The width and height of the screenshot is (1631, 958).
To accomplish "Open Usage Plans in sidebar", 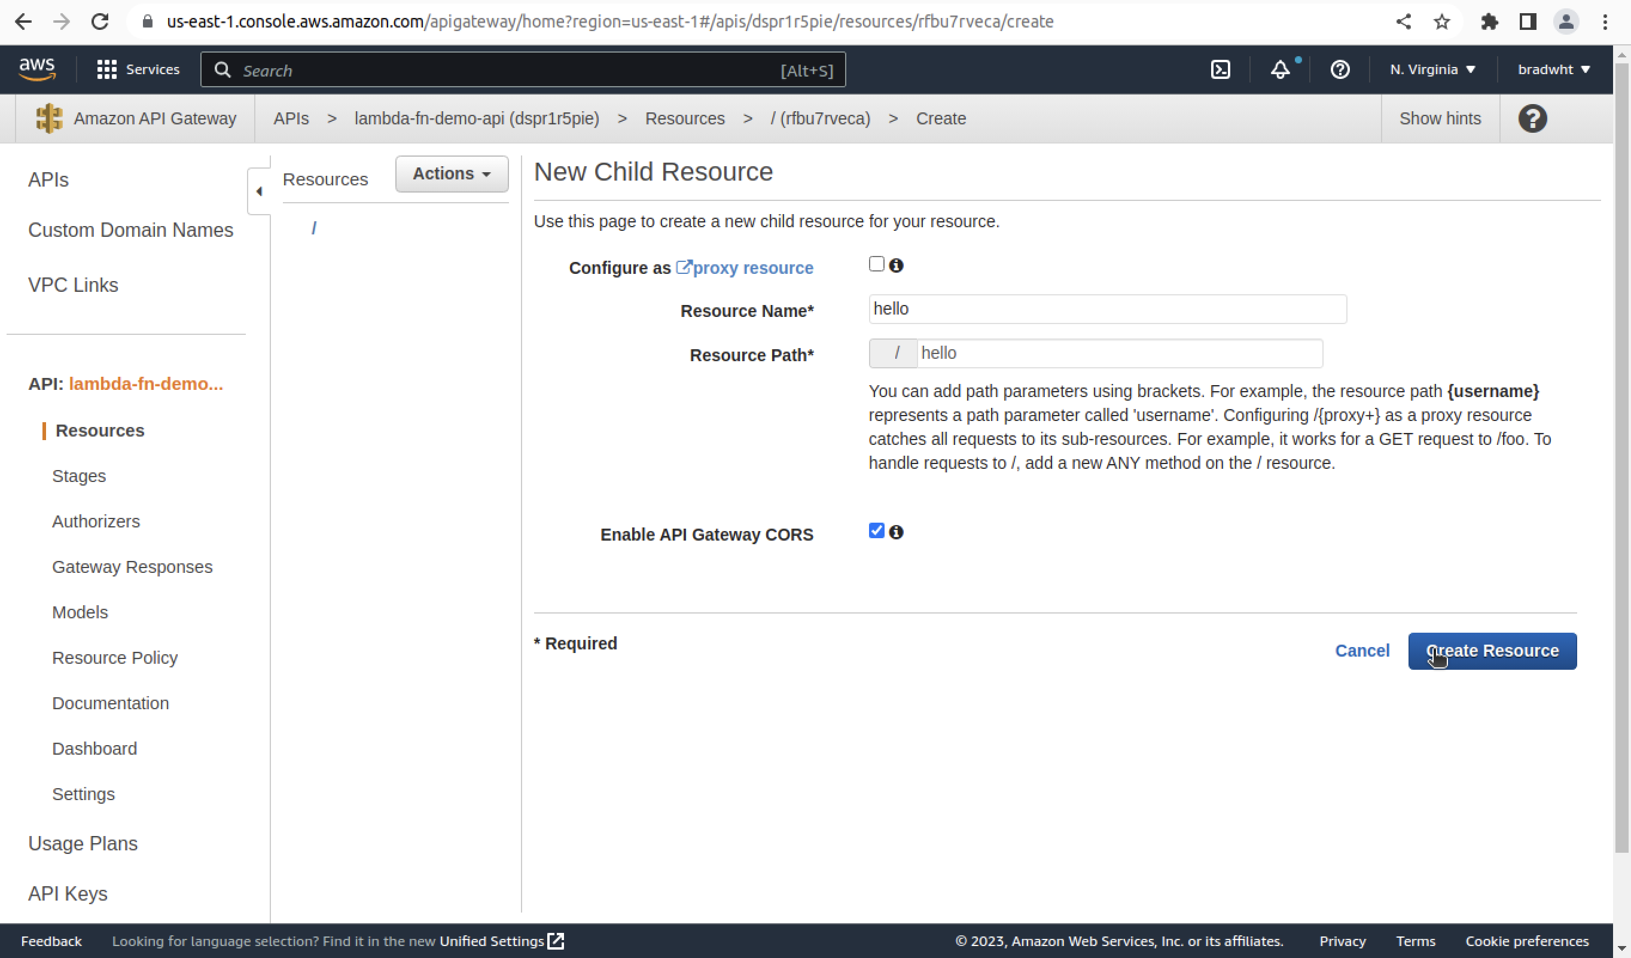I will [x=82, y=843].
